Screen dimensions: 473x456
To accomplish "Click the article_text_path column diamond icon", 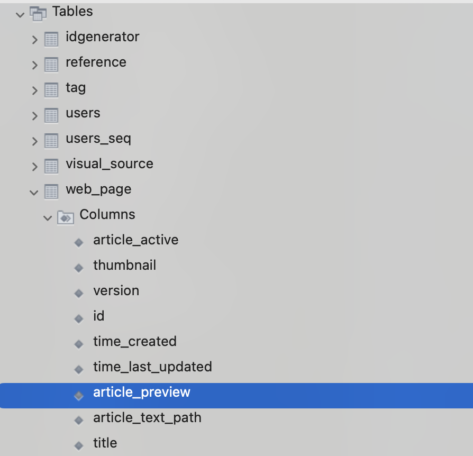I will pos(79,420).
